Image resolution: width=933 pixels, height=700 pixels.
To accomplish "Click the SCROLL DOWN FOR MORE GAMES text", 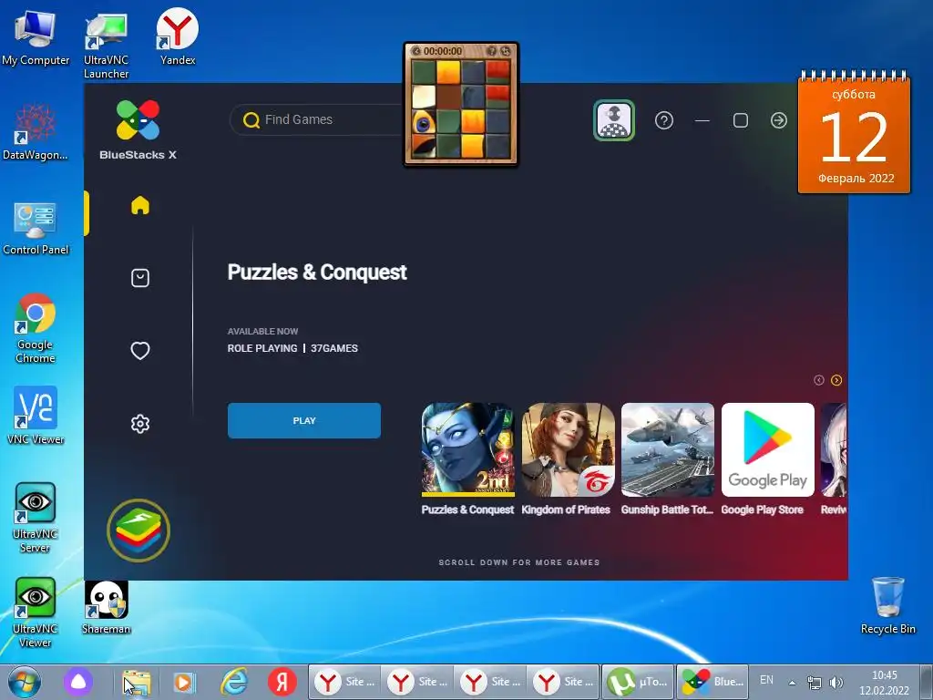I will point(519,562).
